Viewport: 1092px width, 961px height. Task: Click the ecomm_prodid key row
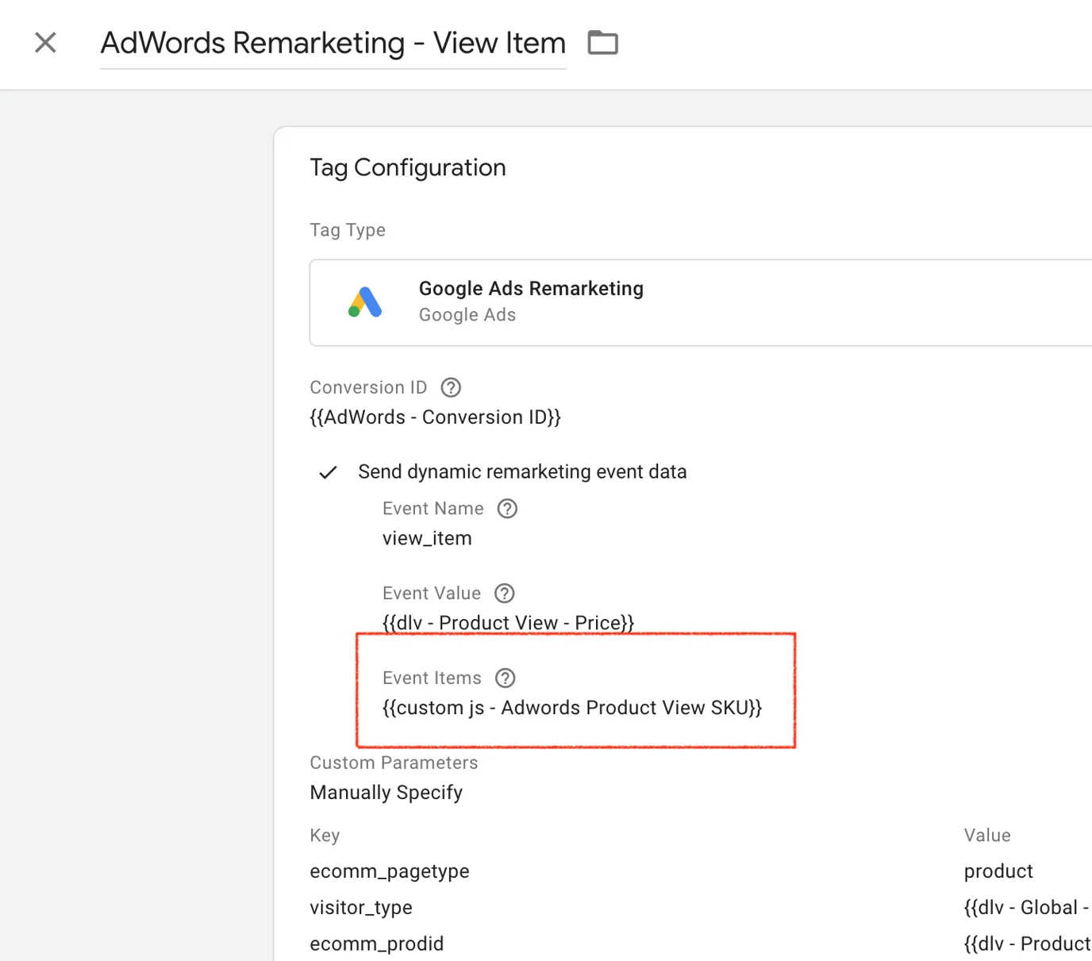click(x=377, y=944)
